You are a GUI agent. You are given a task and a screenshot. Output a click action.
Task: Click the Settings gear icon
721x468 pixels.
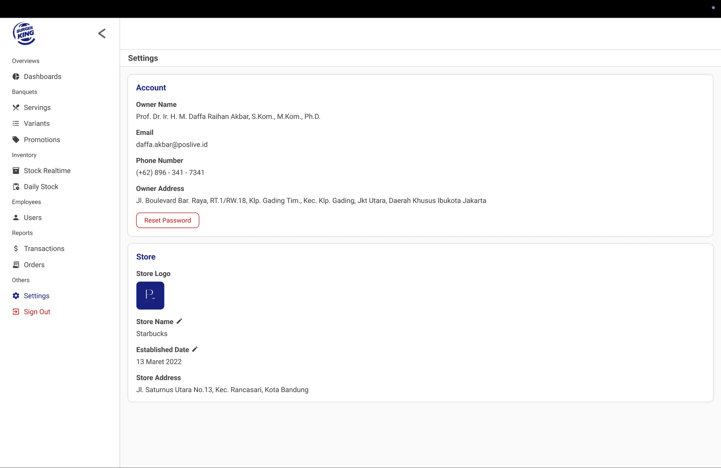[16, 296]
